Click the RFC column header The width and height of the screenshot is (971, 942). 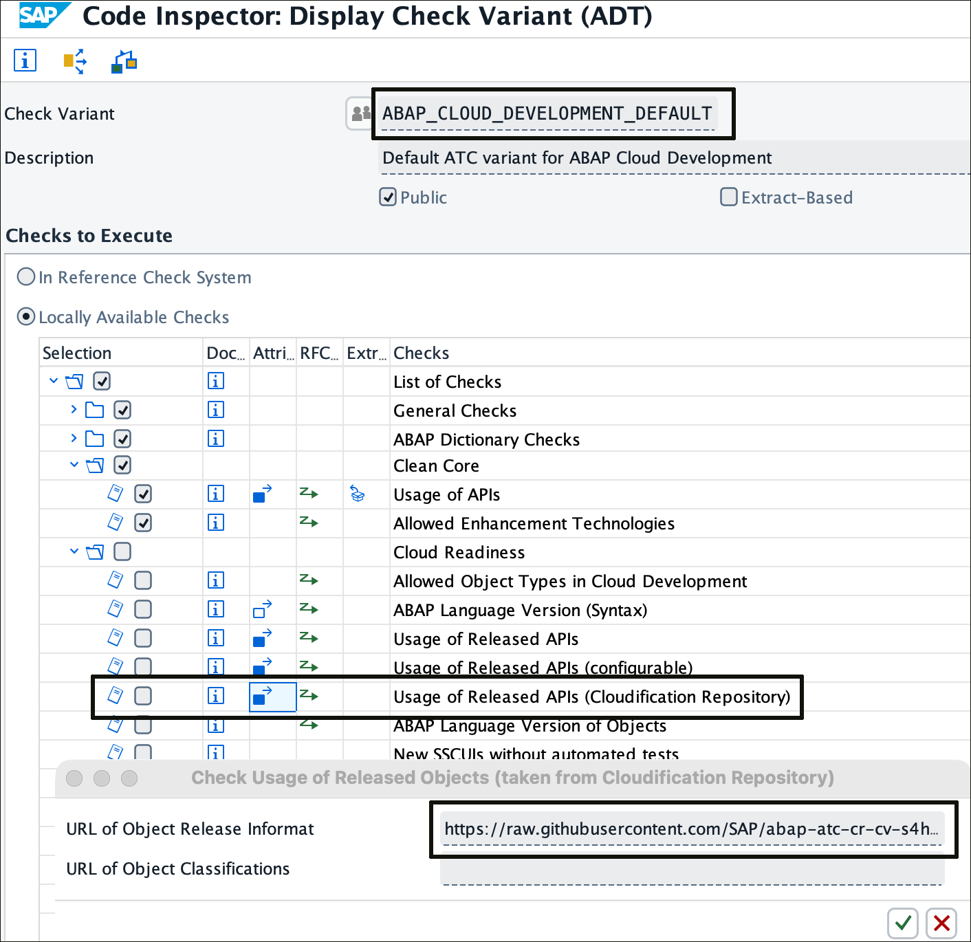(x=320, y=353)
